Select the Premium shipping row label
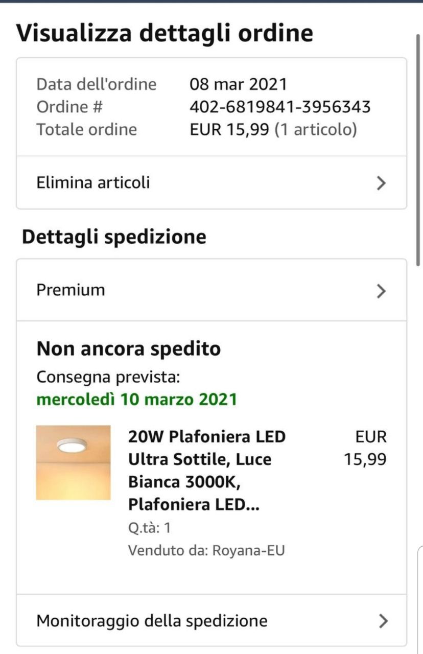 tap(70, 290)
